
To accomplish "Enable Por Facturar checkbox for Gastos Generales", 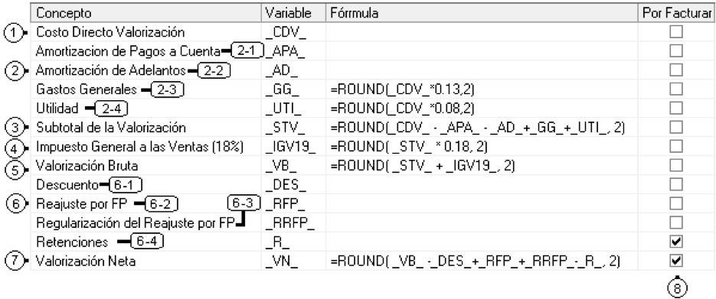I will (x=676, y=89).
